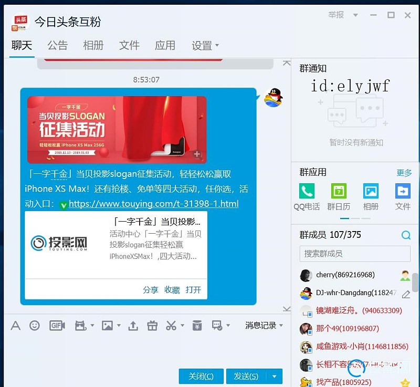
Task: Expand the picture tool dropdown arrow
Action: 119,326
